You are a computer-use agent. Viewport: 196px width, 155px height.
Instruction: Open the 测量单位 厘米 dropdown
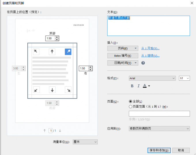coord(85,142)
